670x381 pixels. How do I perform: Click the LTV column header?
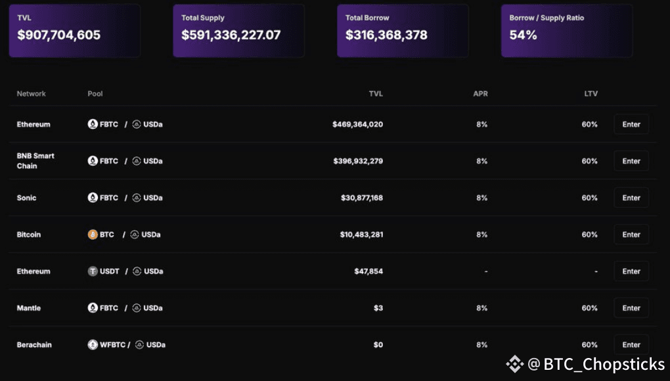pos(591,94)
